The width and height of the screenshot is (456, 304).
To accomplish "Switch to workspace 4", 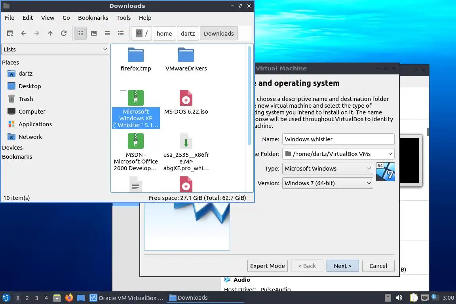I will pos(46,298).
